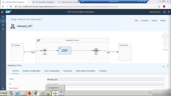171x96 pixels.
Task: Open SoapUI 5.4.0 from the taskbar
Action: tap(55, 93)
